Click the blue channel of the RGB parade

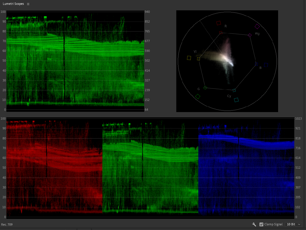pos(245,167)
